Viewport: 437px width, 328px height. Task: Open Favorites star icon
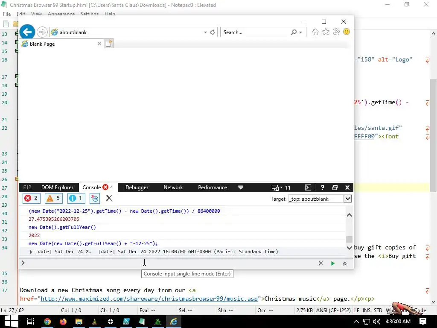pyautogui.click(x=326, y=32)
